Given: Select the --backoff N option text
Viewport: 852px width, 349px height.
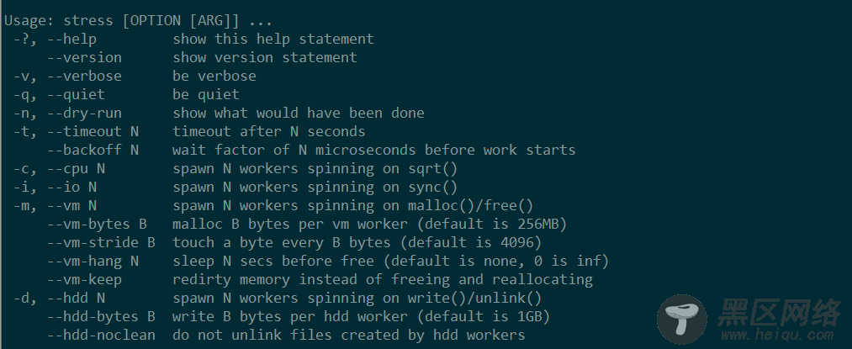Looking at the screenshot, I should (93, 150).
